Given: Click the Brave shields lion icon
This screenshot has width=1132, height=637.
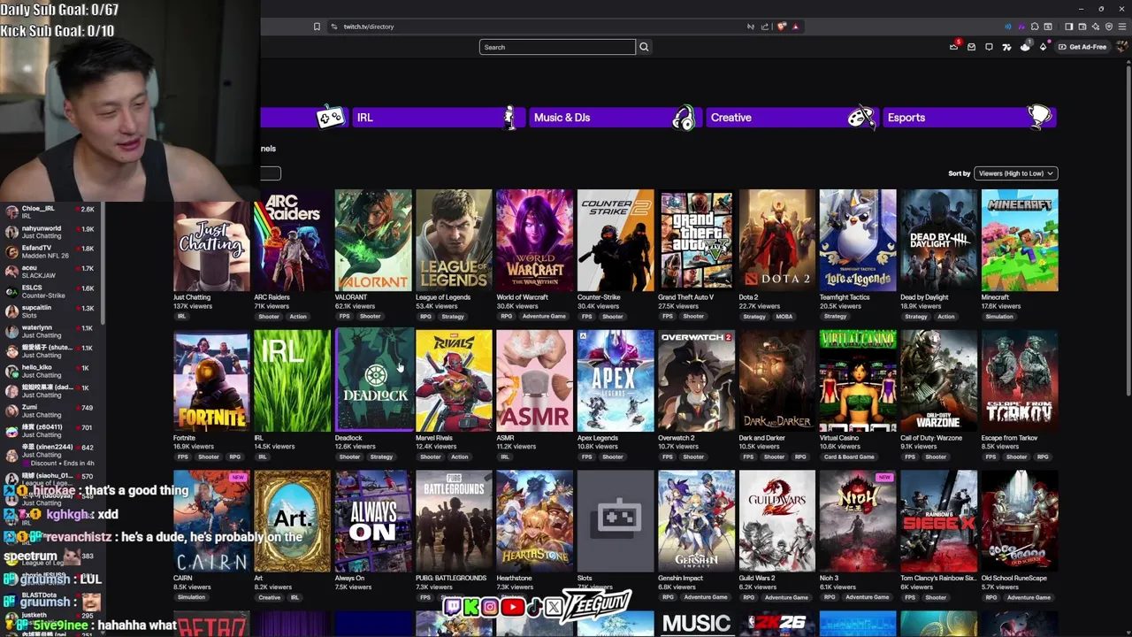Looking at the screenshot, I should pos(781,27).
